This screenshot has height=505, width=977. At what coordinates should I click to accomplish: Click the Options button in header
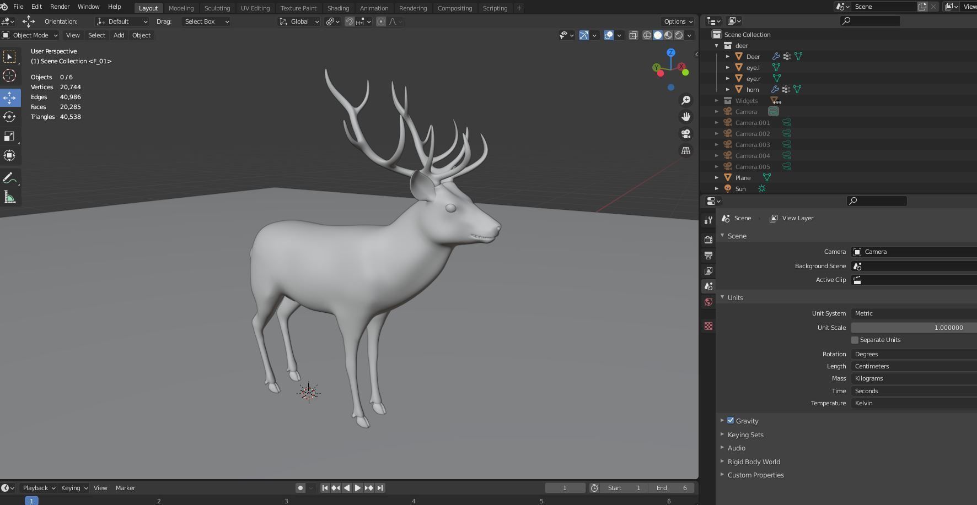pos(678,21)
